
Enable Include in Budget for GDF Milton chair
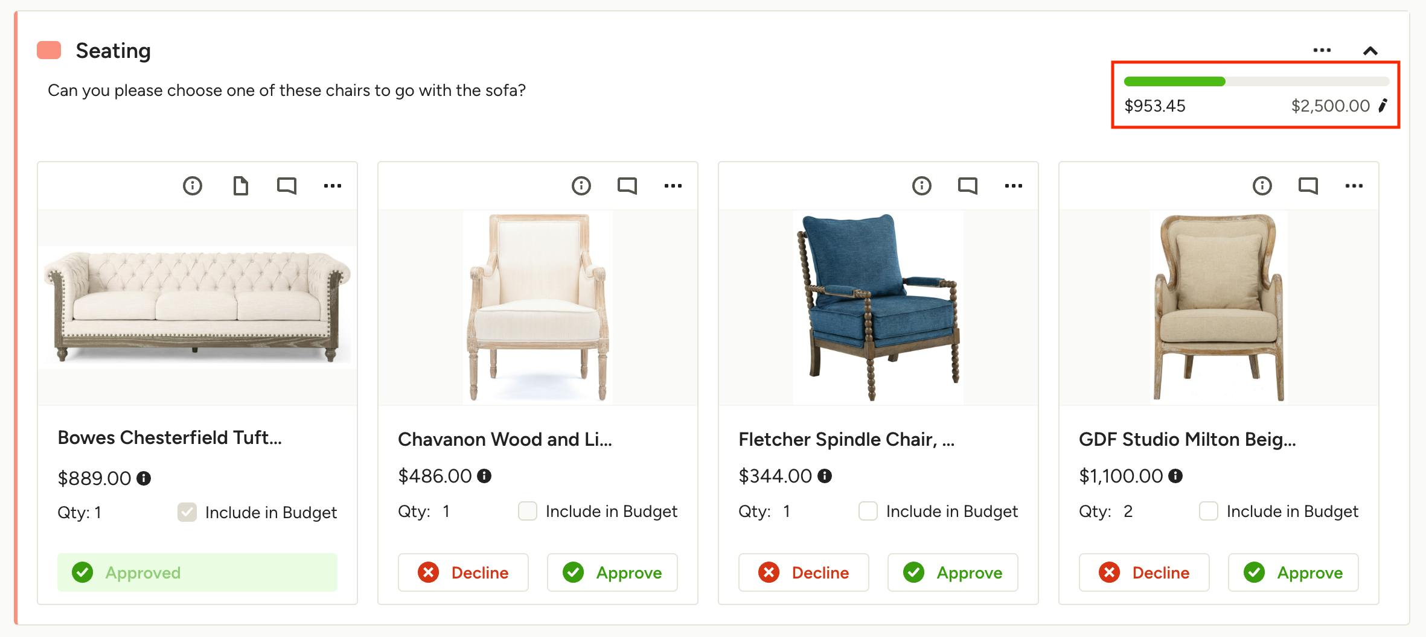pyautogui.click(x=1209, y=512)
